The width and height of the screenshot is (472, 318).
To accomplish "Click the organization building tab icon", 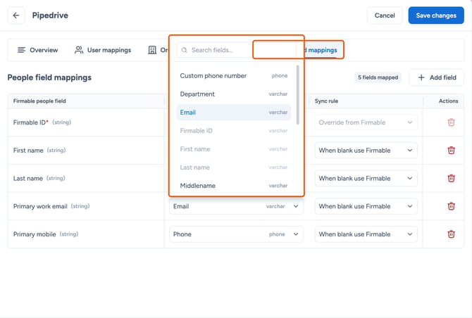I will pyautogui.click(x=152, y=50).
